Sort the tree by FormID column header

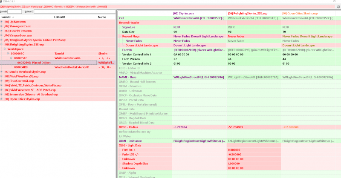(26, 17)
